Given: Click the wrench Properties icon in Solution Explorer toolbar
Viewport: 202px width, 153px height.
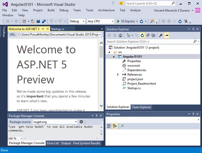Looking at the screenshot, I should pos(161,35).
